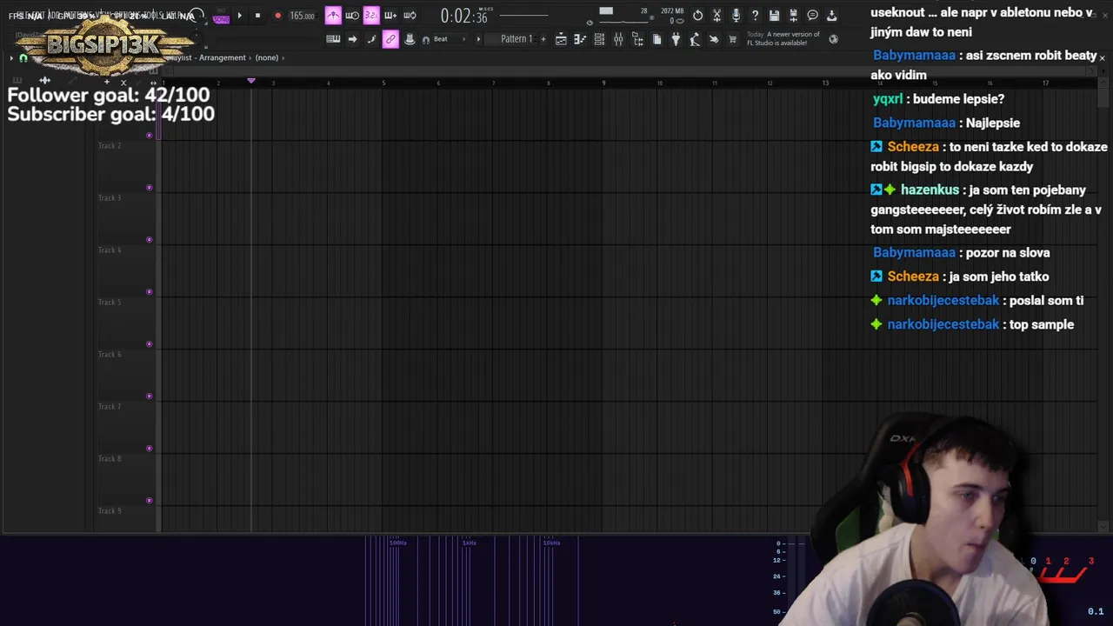Close chat overlay with the X
The height and width of the screenshot is (626, 1113).
tap(1102, 57)
